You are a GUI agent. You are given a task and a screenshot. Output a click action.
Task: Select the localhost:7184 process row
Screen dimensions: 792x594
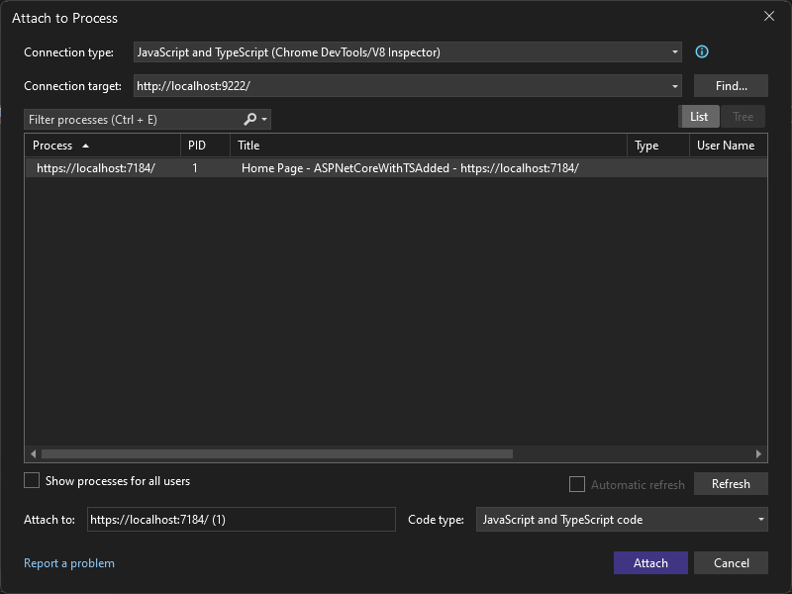click(297, 167)
